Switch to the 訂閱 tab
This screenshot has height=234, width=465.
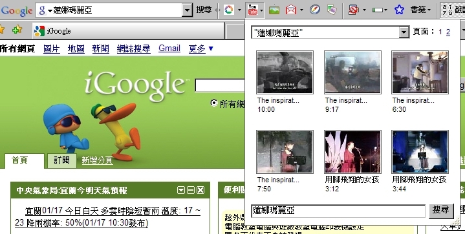[x=61, y=160]
